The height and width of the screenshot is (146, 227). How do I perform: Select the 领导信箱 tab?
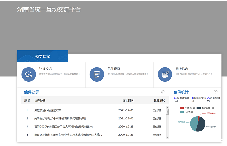pyautogui.click(x=43, y=56)
